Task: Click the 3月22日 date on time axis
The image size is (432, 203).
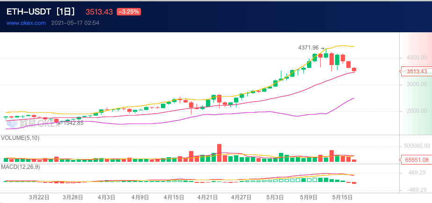Action: click(39, 197)
